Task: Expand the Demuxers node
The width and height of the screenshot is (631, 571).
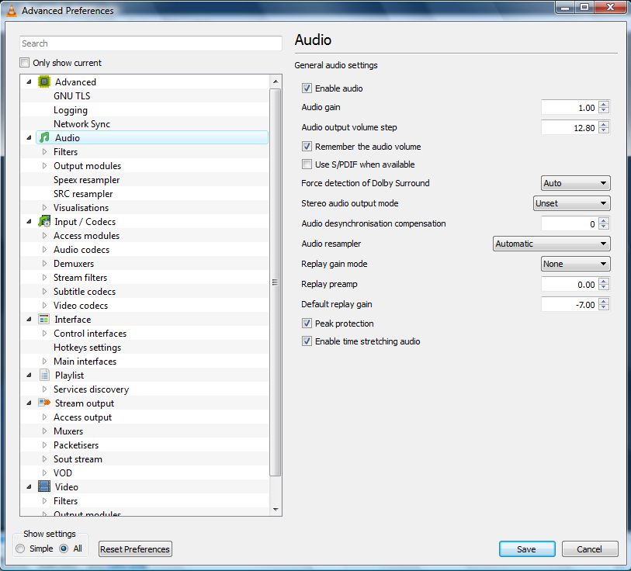Action: 44,263
